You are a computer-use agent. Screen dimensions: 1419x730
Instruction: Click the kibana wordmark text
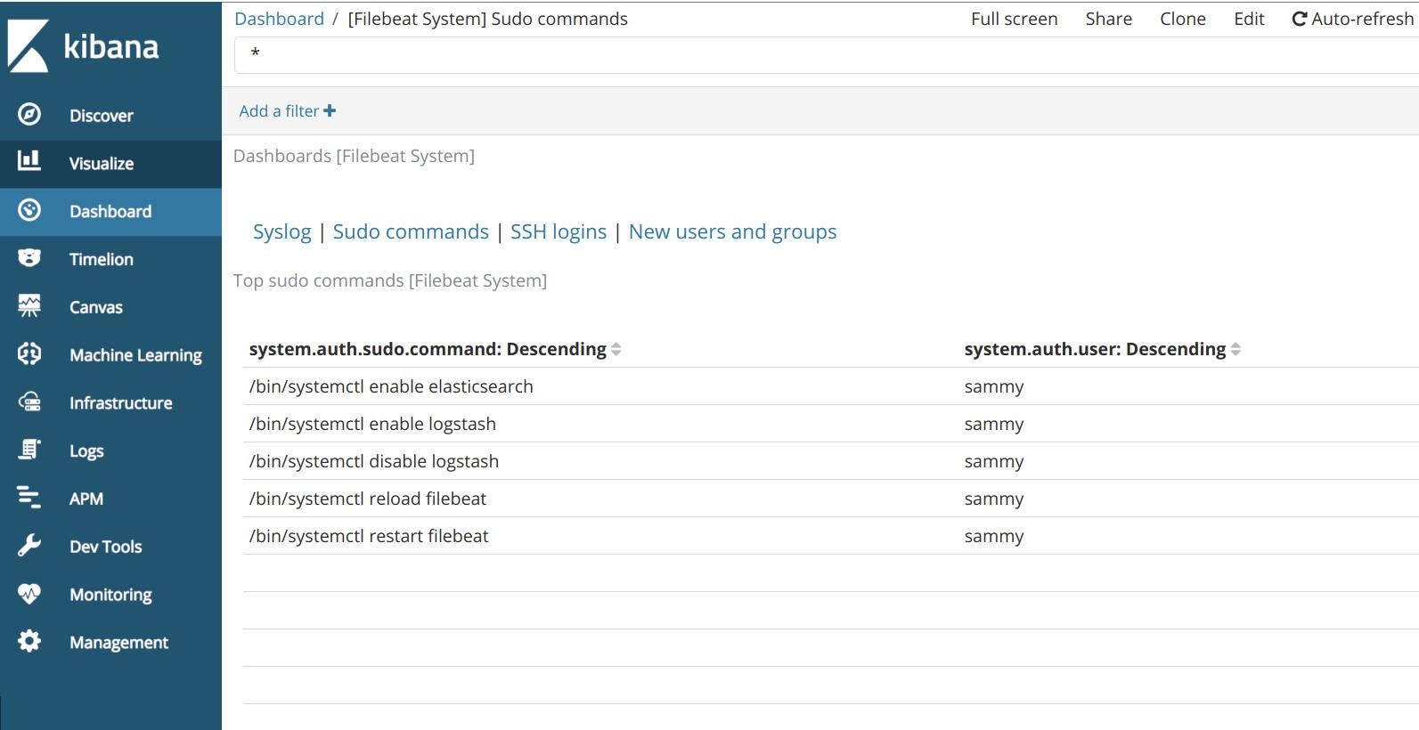(110, 46)
